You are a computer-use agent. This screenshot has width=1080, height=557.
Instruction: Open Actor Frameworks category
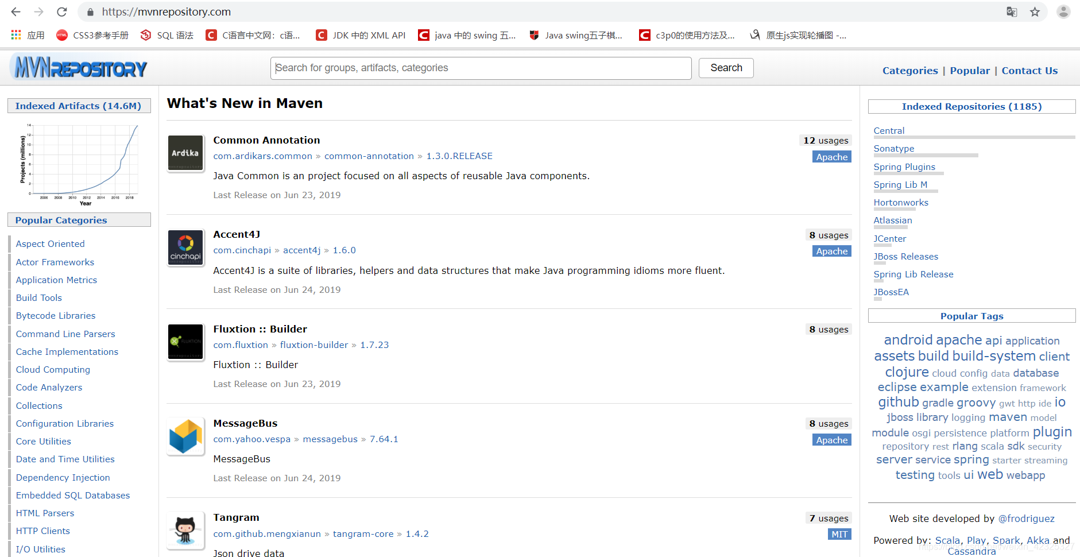pyautogui.click(x=55, y=262)
